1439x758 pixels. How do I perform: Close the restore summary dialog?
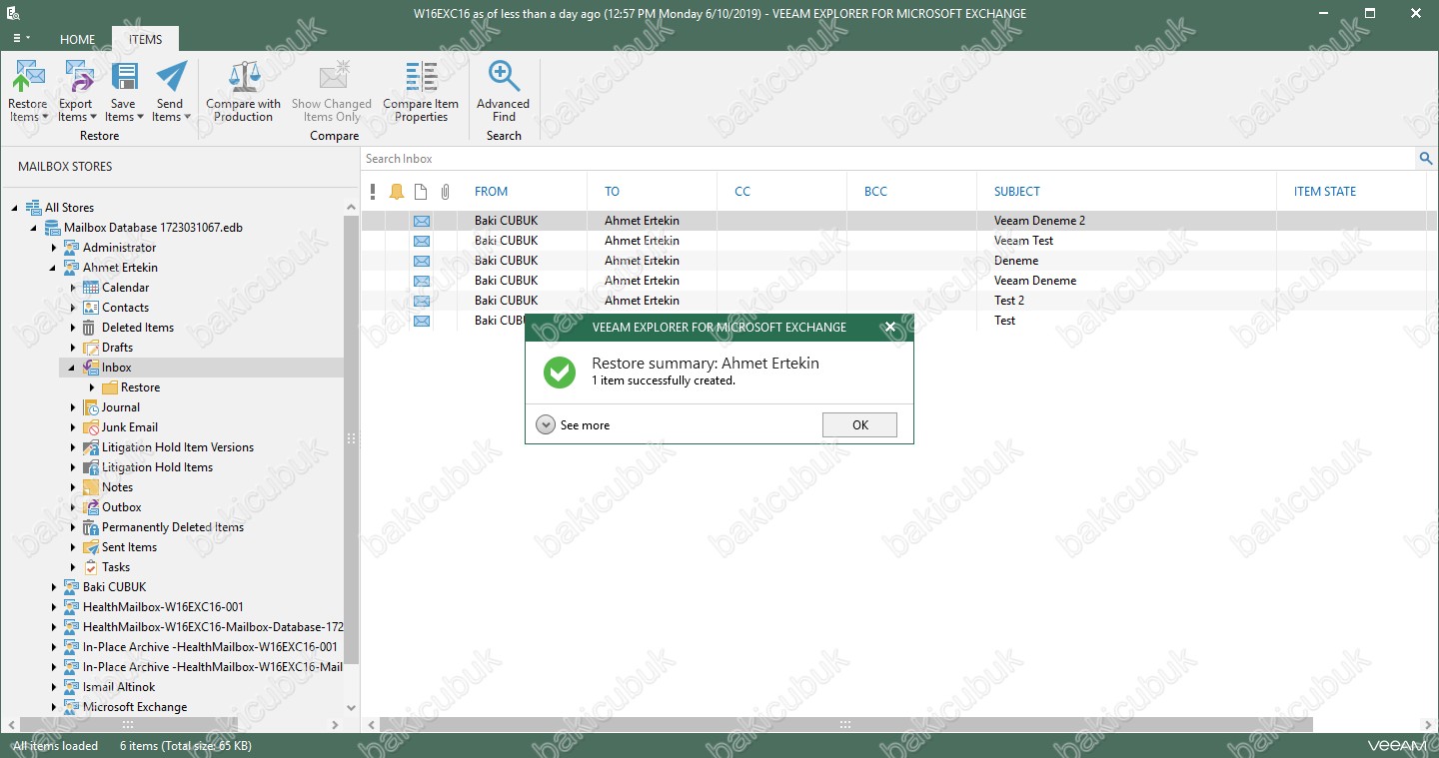(890, 327)
